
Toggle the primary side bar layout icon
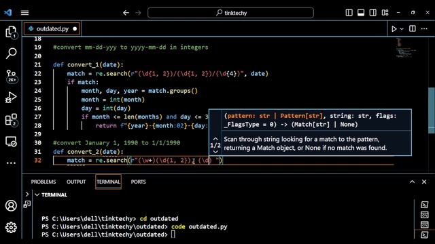(x=349, y=13)
